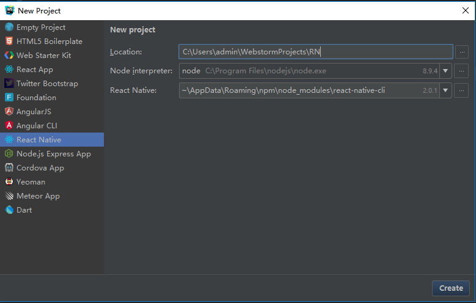Viewport: 476px width, 303px height.
Task: Click the Node interpreter label
Action: coord(141,71)
